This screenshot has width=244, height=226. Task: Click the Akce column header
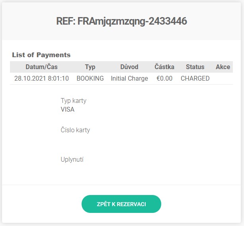tap(223, 67)
